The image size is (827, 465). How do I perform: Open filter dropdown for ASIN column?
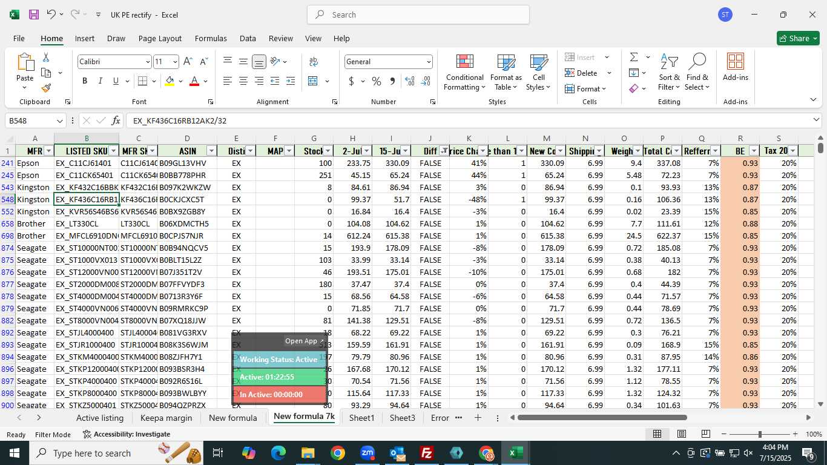(211, 151)
